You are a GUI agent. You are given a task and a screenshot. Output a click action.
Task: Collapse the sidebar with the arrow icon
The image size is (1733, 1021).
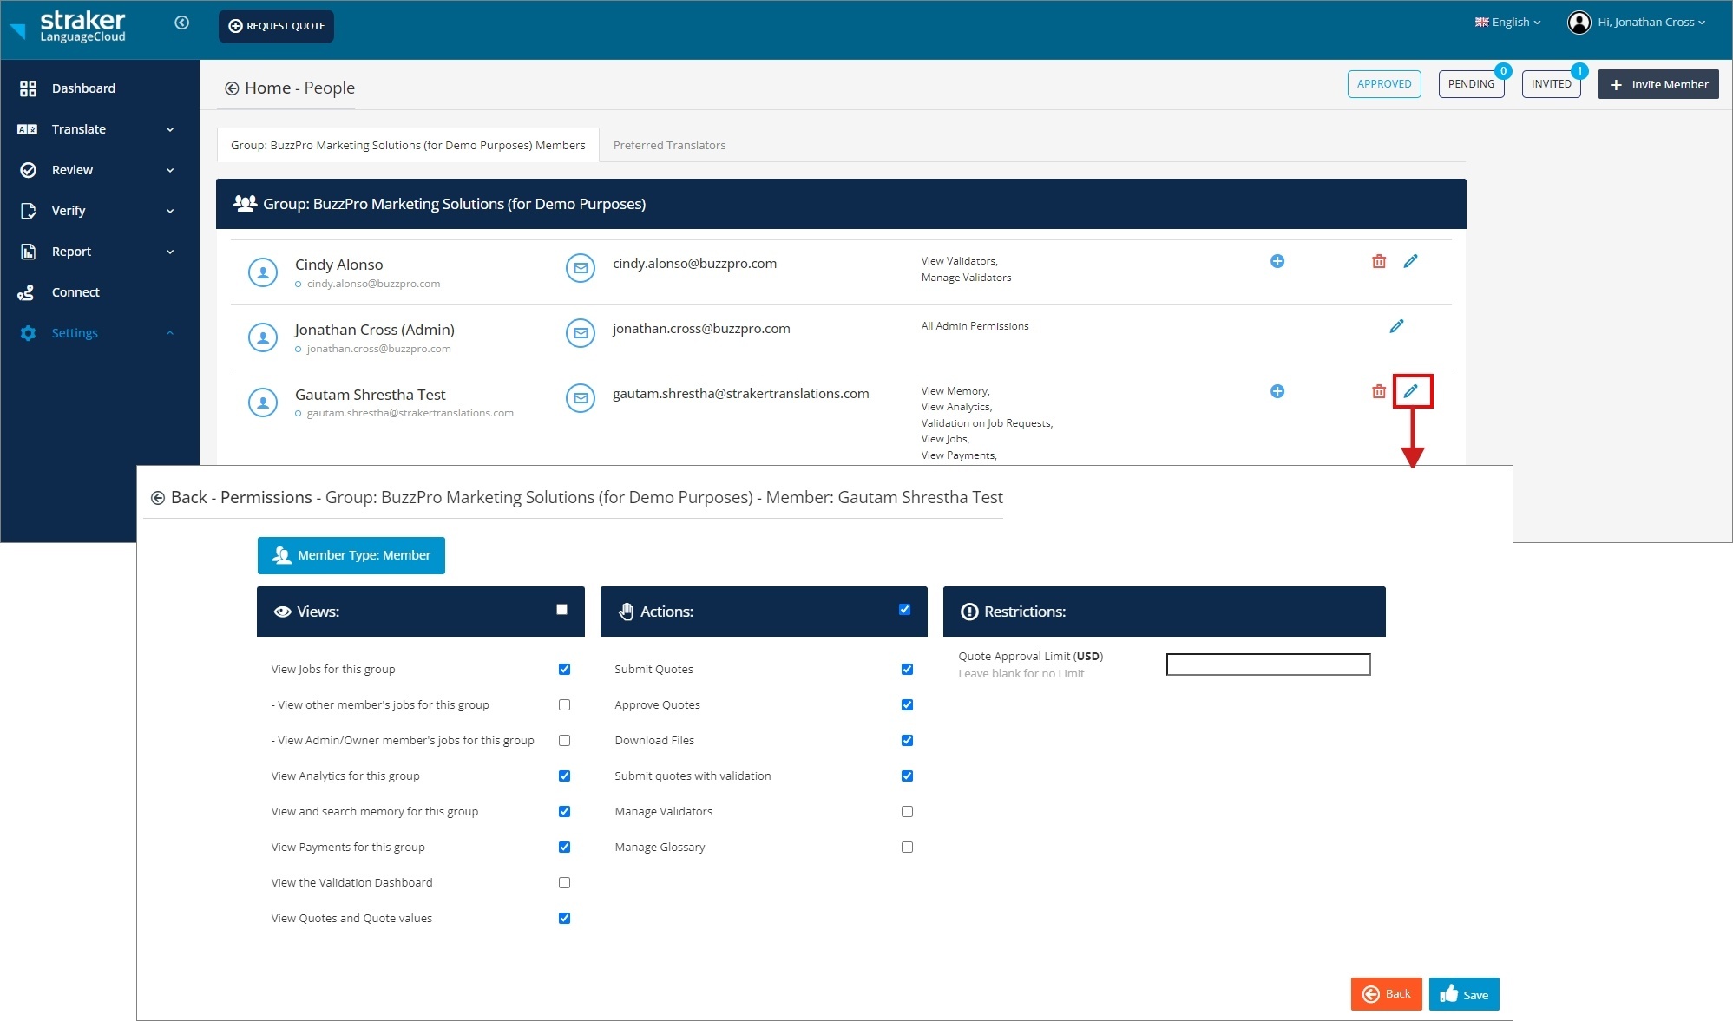click(181, 23)
